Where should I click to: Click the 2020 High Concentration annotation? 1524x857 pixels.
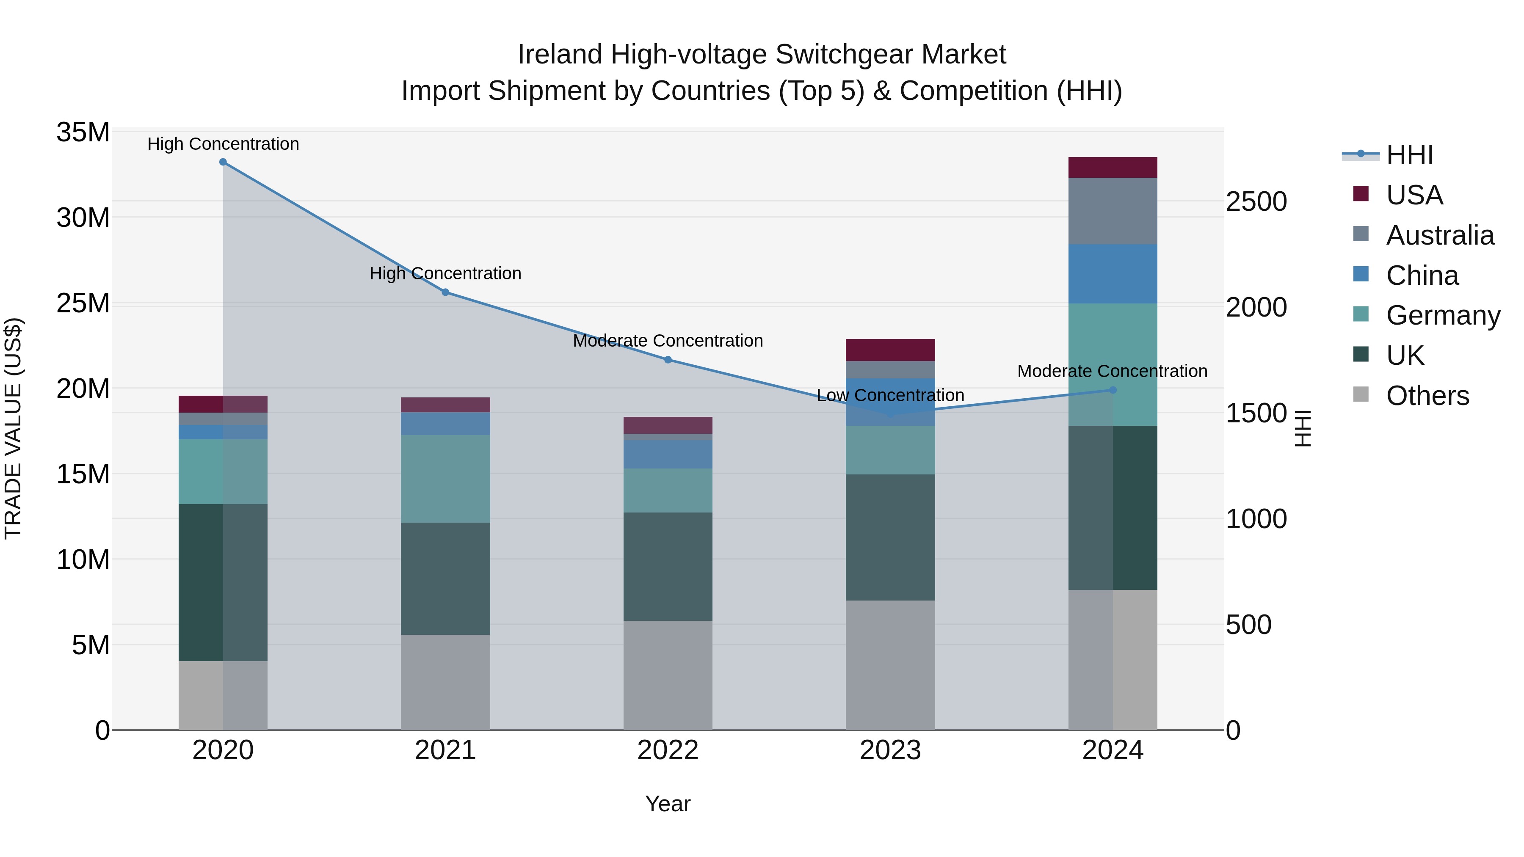[223, 144]
